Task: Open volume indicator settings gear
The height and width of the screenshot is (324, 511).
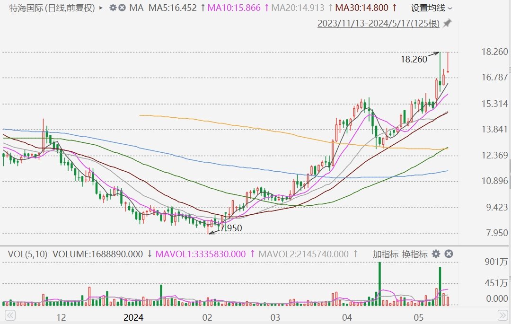Action: click(x=436, y=254)
